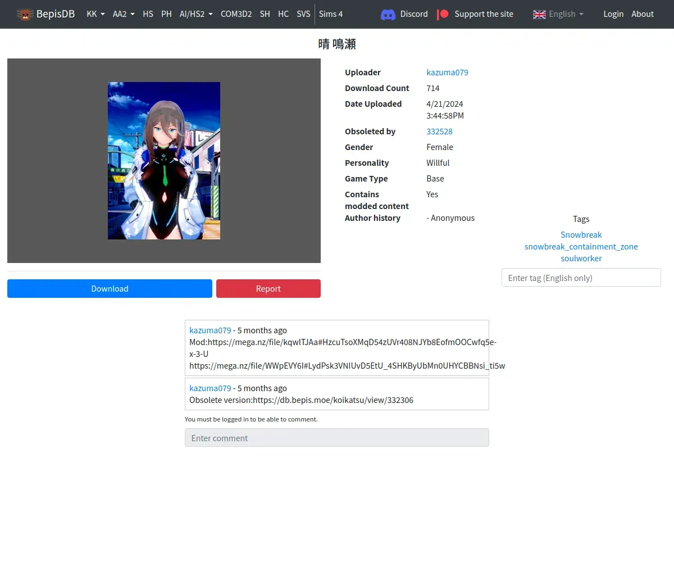Click the Gender value Female

tap(440, 147)
